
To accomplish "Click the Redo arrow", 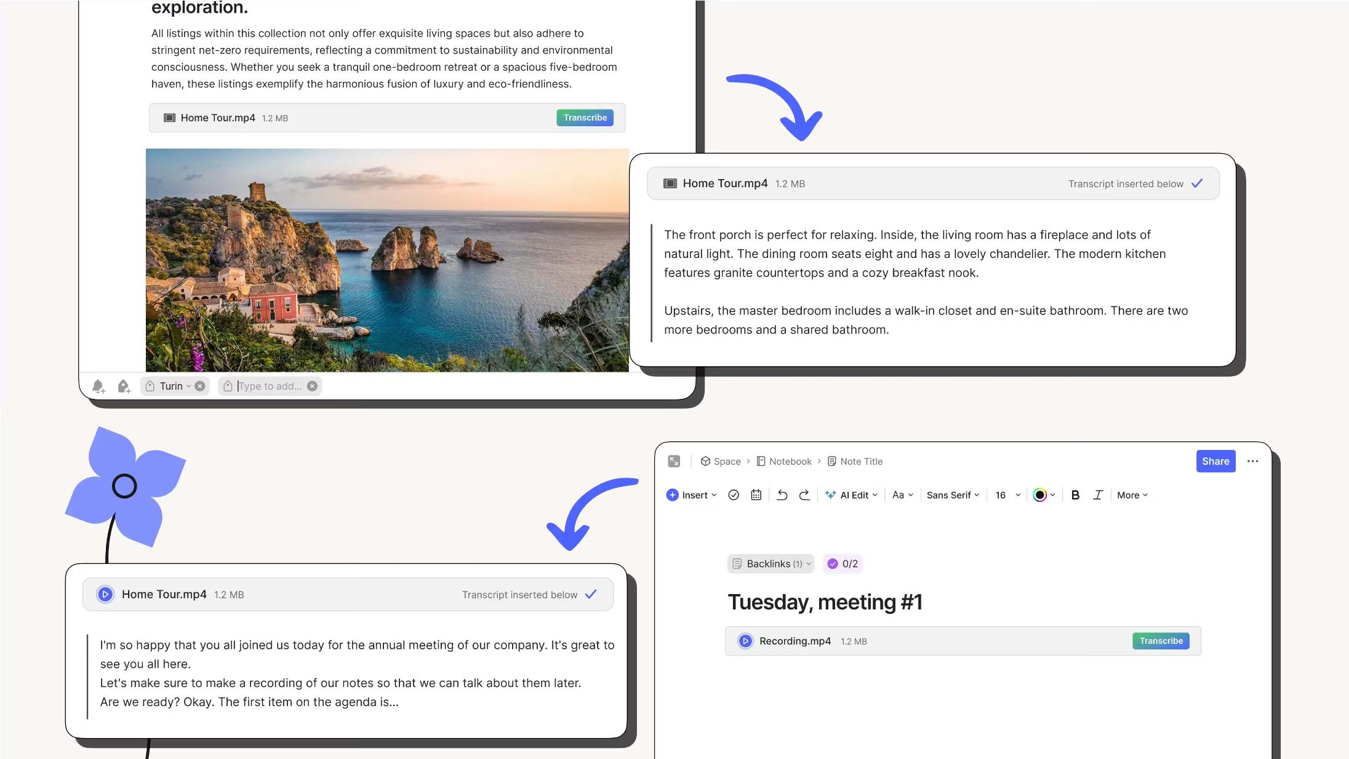I will (804, 495).
